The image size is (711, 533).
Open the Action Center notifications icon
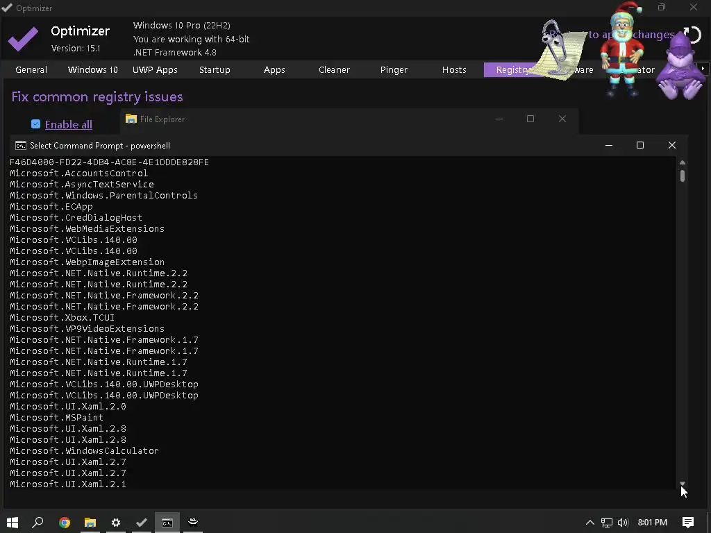[x=688, y=523]
